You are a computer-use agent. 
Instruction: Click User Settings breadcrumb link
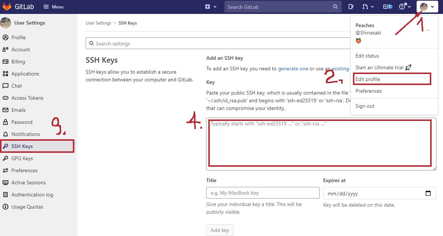[98, 23]
